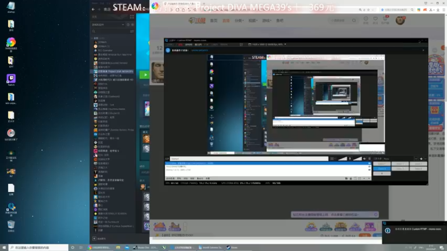Adjust the microphone volume slider
The height and width of the screenshot is (251, 447).
[343, 159]
